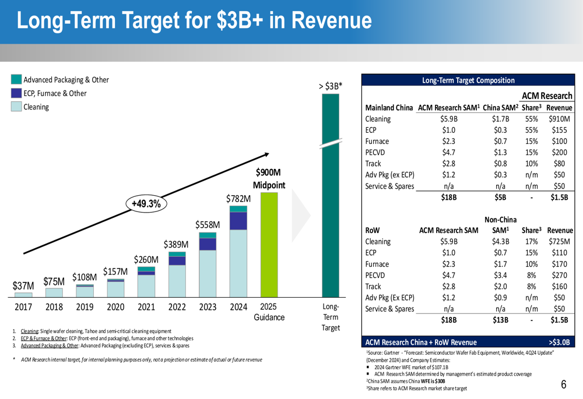583x399 pixels.
Task: Click the underlined Advanced Packaging & Other footnote term
Action: [x=50, y=345]
